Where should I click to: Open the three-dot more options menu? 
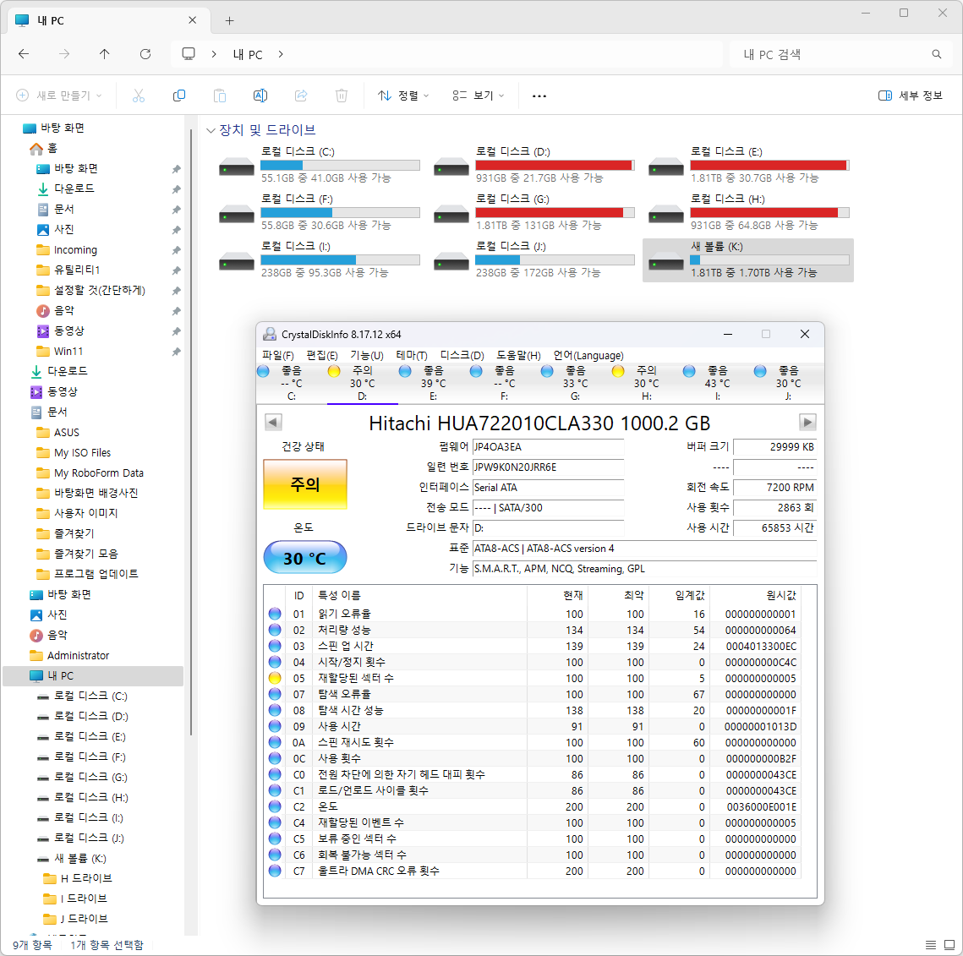539,96
